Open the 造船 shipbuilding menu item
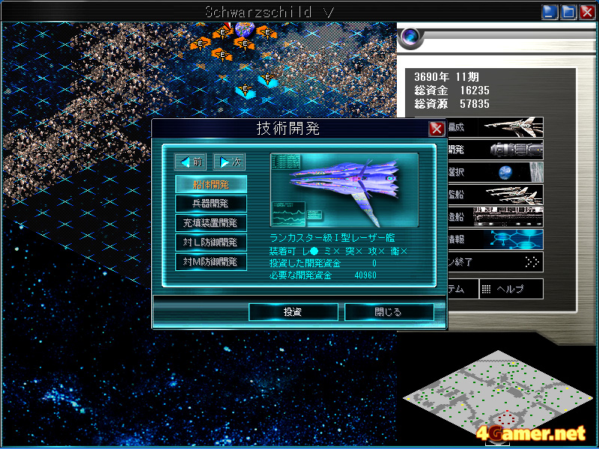599x449 pixels. (x=495, y=217)
